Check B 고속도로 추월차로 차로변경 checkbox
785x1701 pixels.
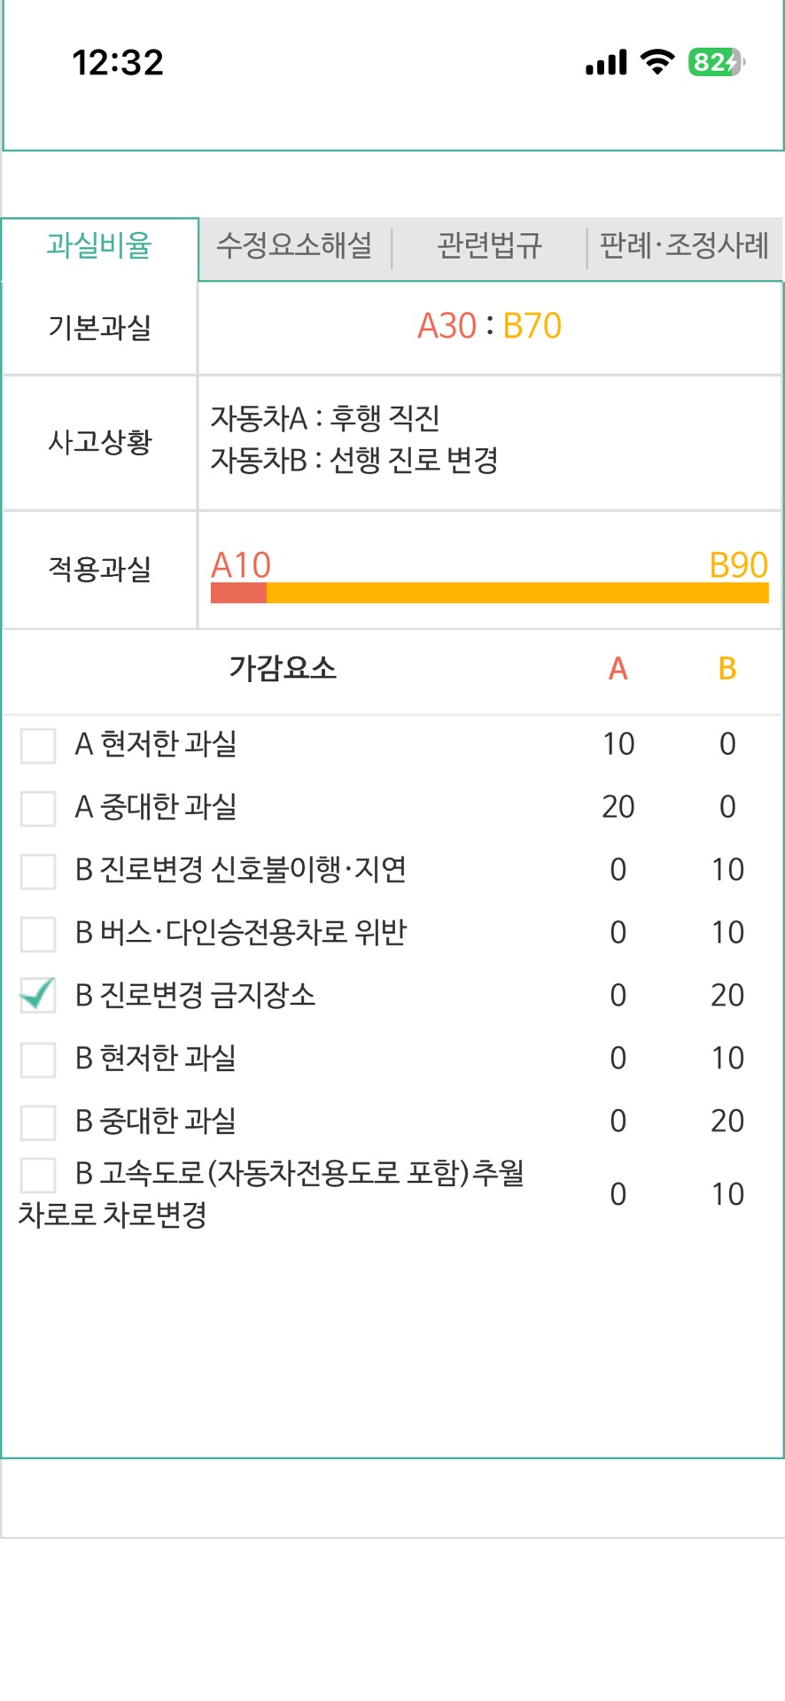(x=38, y=1175)
